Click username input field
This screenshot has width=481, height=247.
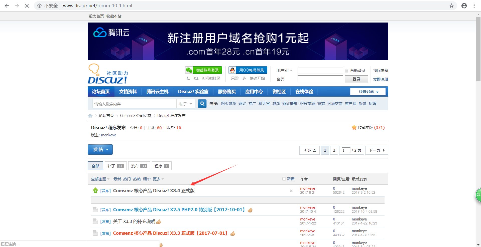tap(320, 70)
